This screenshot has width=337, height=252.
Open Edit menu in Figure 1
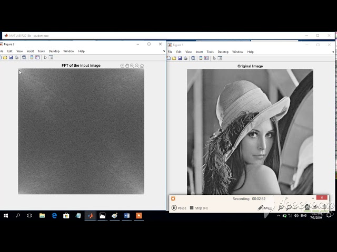click(x=179, y=52)
